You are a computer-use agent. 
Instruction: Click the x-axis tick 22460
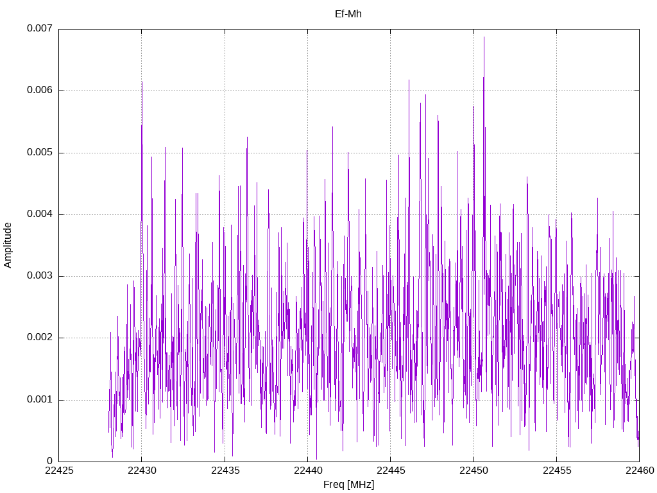click(640, 471)
